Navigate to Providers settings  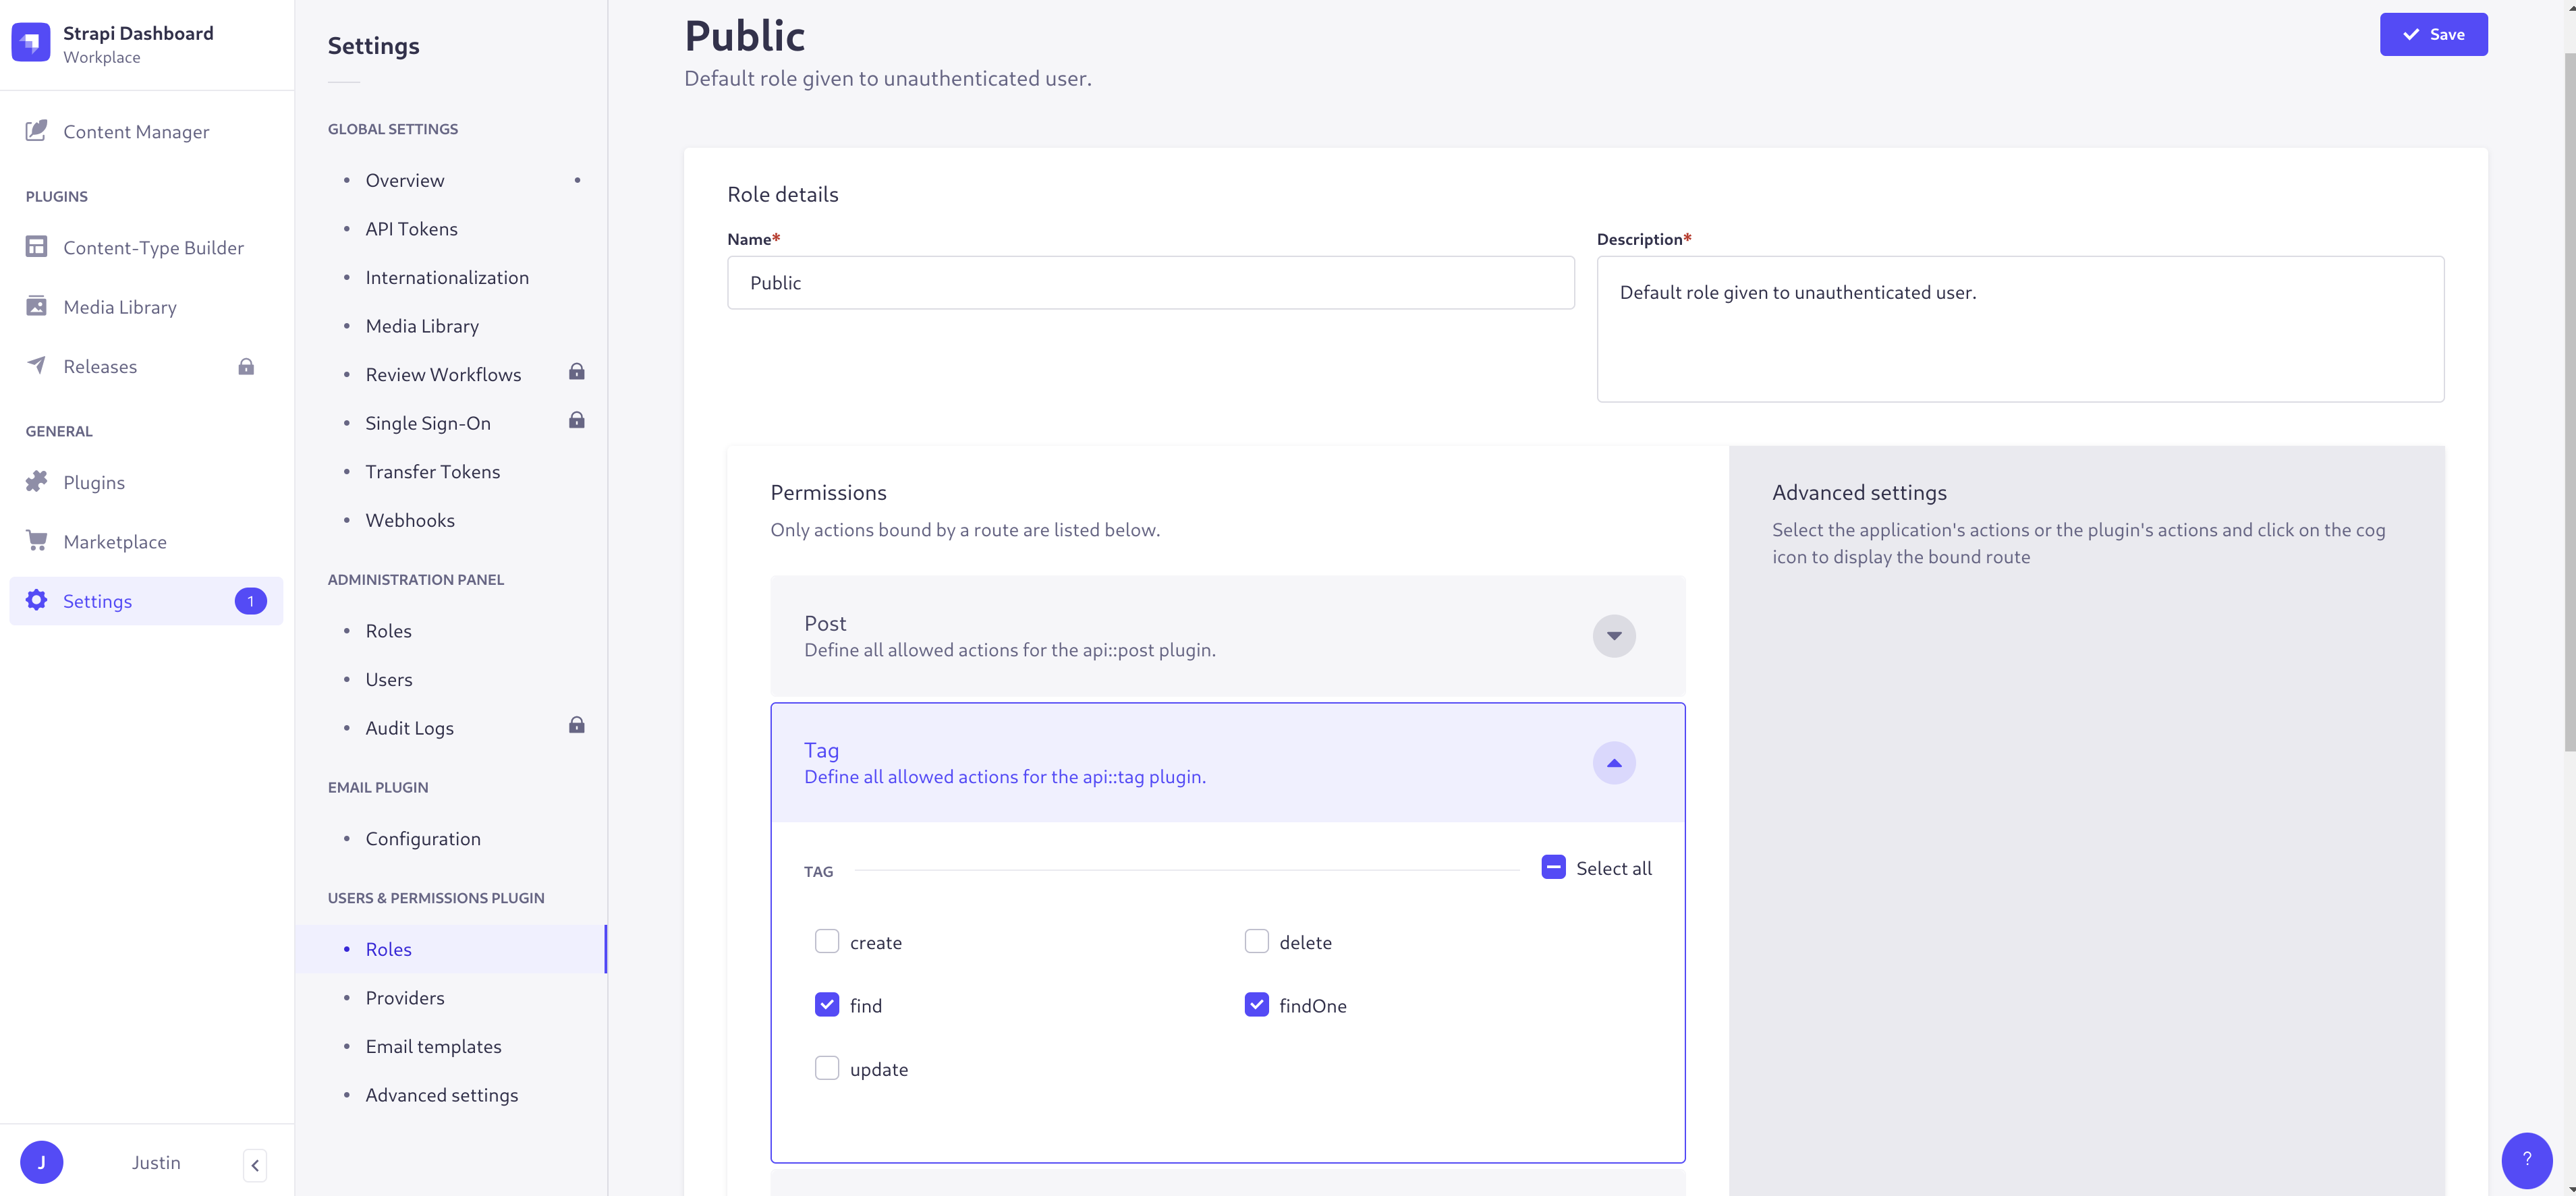tap(404, 997)
